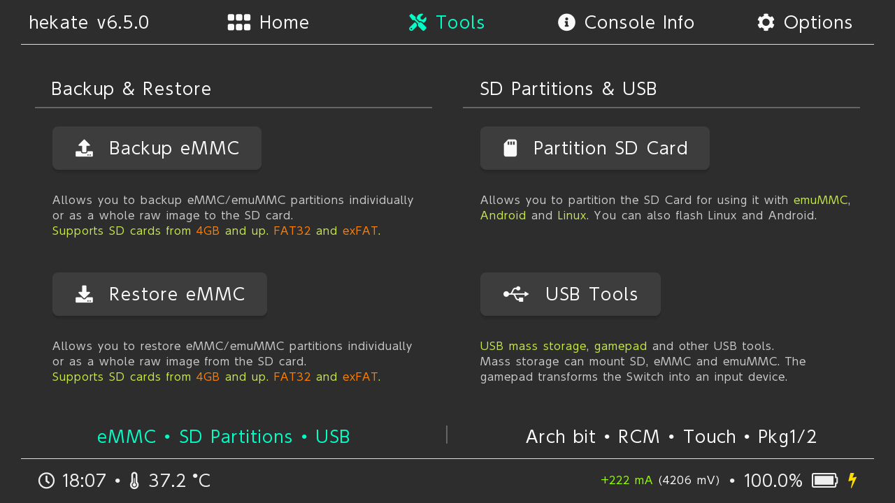Open Partition SD Card tool
Screen dimensions: 895x503
595,148
